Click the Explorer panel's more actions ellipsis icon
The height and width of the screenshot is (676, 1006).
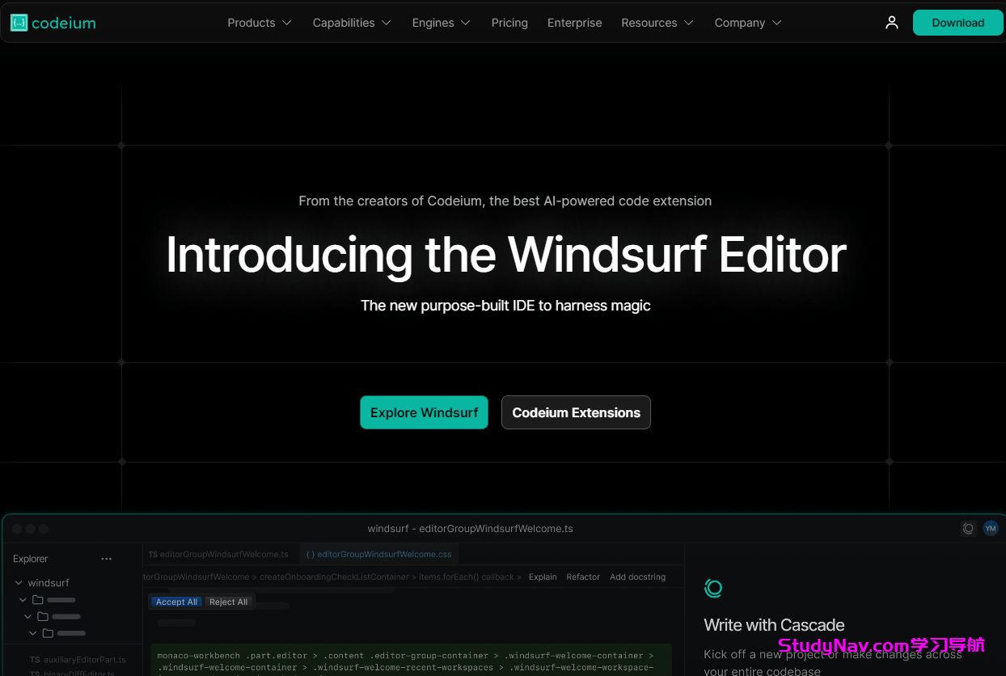click(106, 558)
